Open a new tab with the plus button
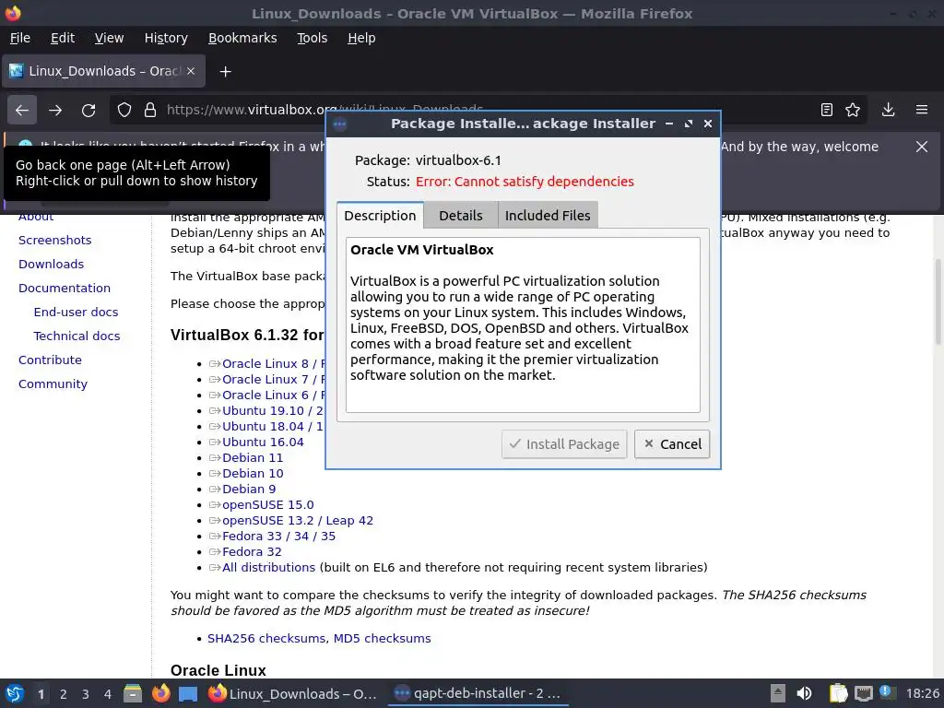This screenshot has height=708, width=944. tap(225, 72)
